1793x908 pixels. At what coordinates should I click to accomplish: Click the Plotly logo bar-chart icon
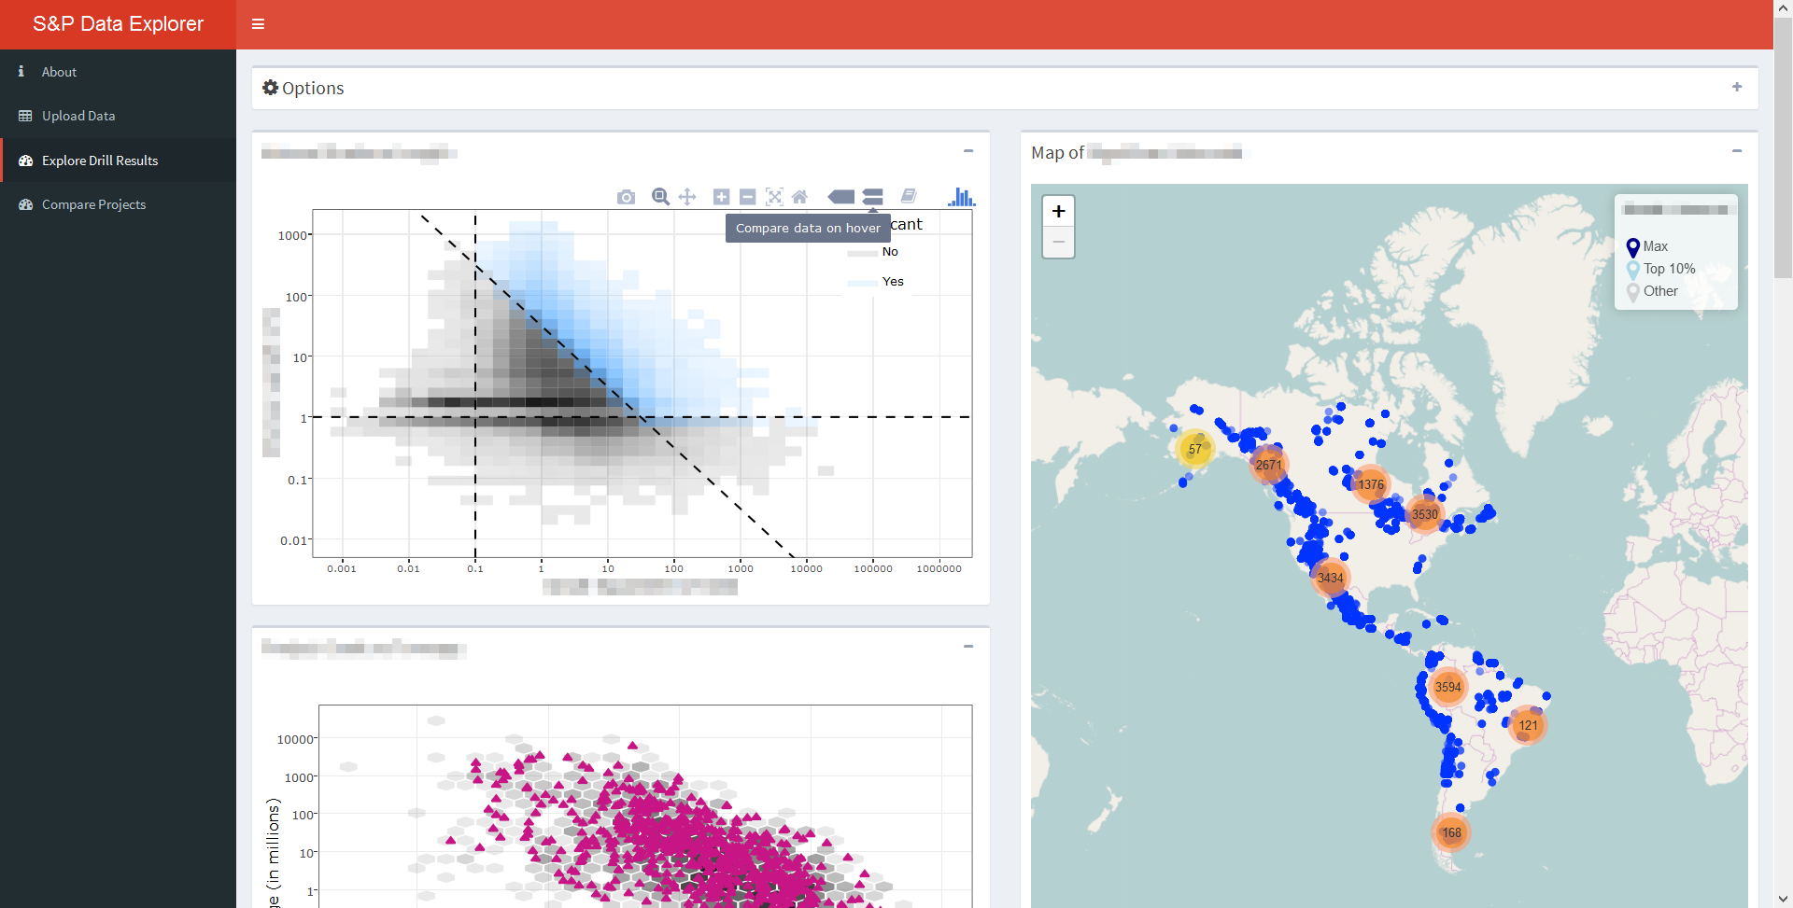[x=961, y=197]
